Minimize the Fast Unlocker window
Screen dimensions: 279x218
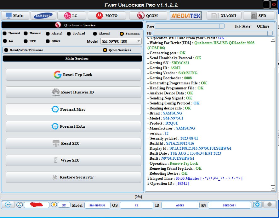click(266, 5)
